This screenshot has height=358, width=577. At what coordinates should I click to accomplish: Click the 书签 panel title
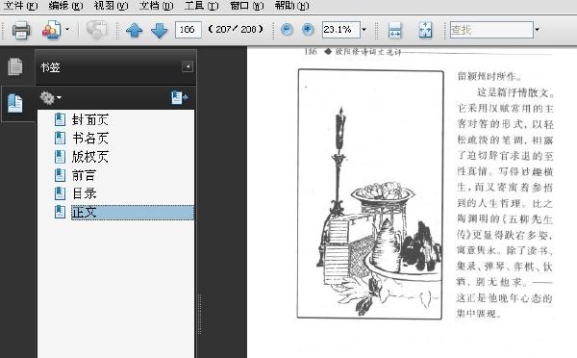[50, 67]
